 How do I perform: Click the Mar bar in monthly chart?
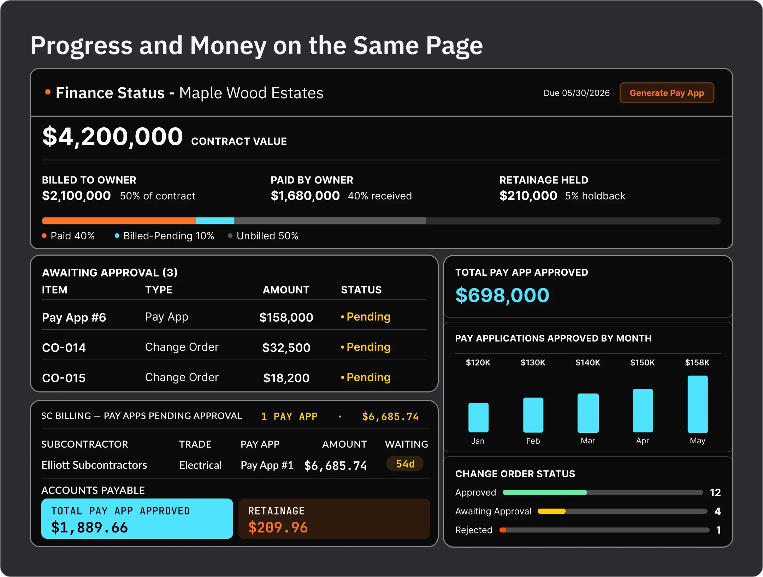pos(588,413)
